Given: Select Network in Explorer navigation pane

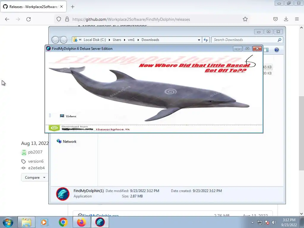Looking at the screenshot, I should [x=66, y=141].
